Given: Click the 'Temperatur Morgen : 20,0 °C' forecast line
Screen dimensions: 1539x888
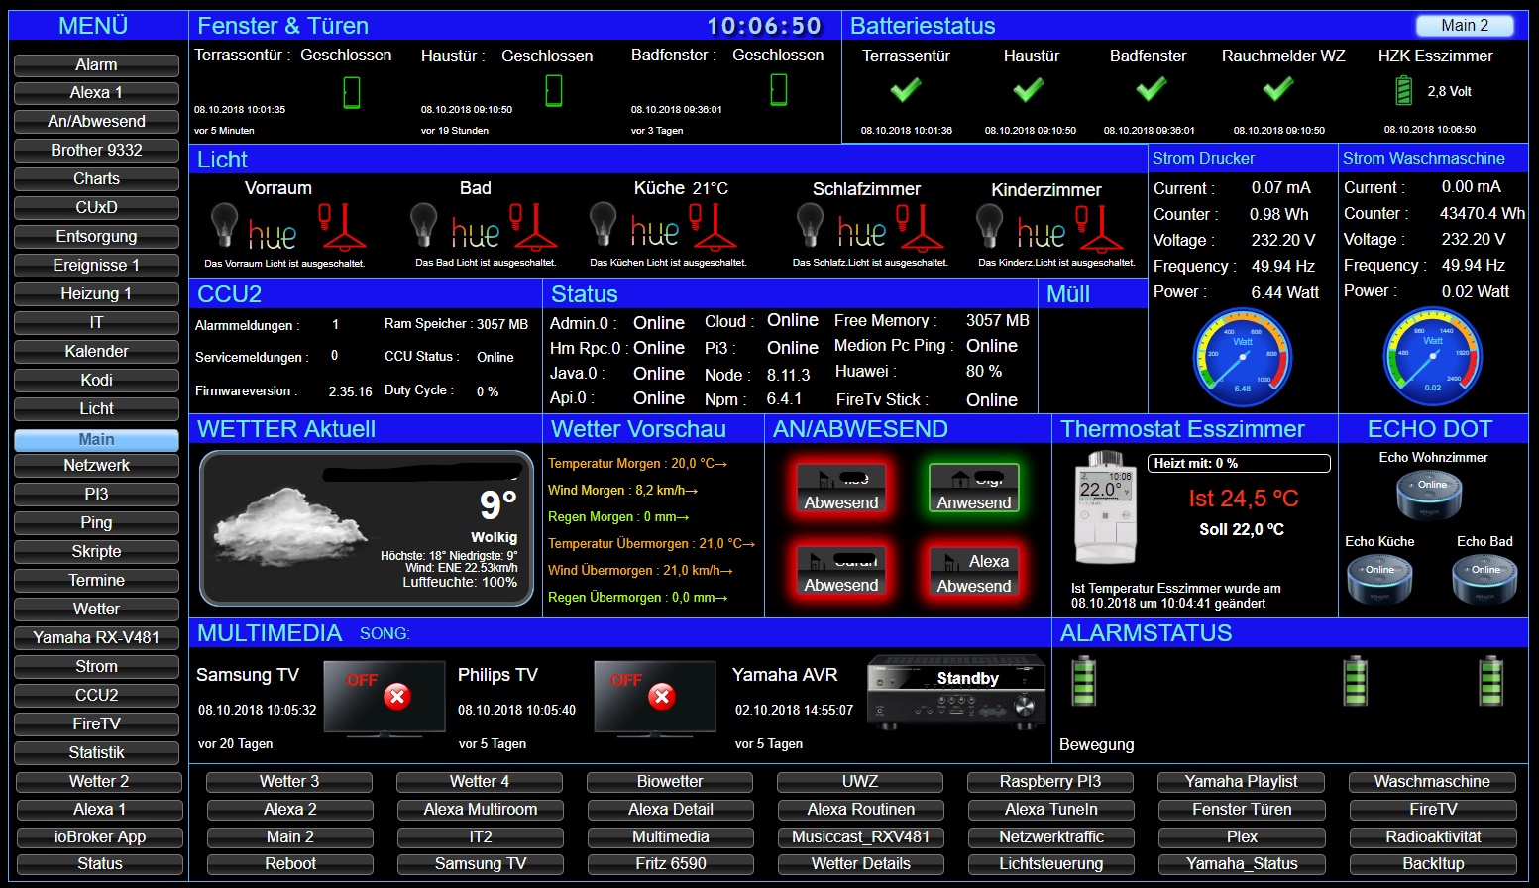Looking at the screenshot, I should pos(637,464).
